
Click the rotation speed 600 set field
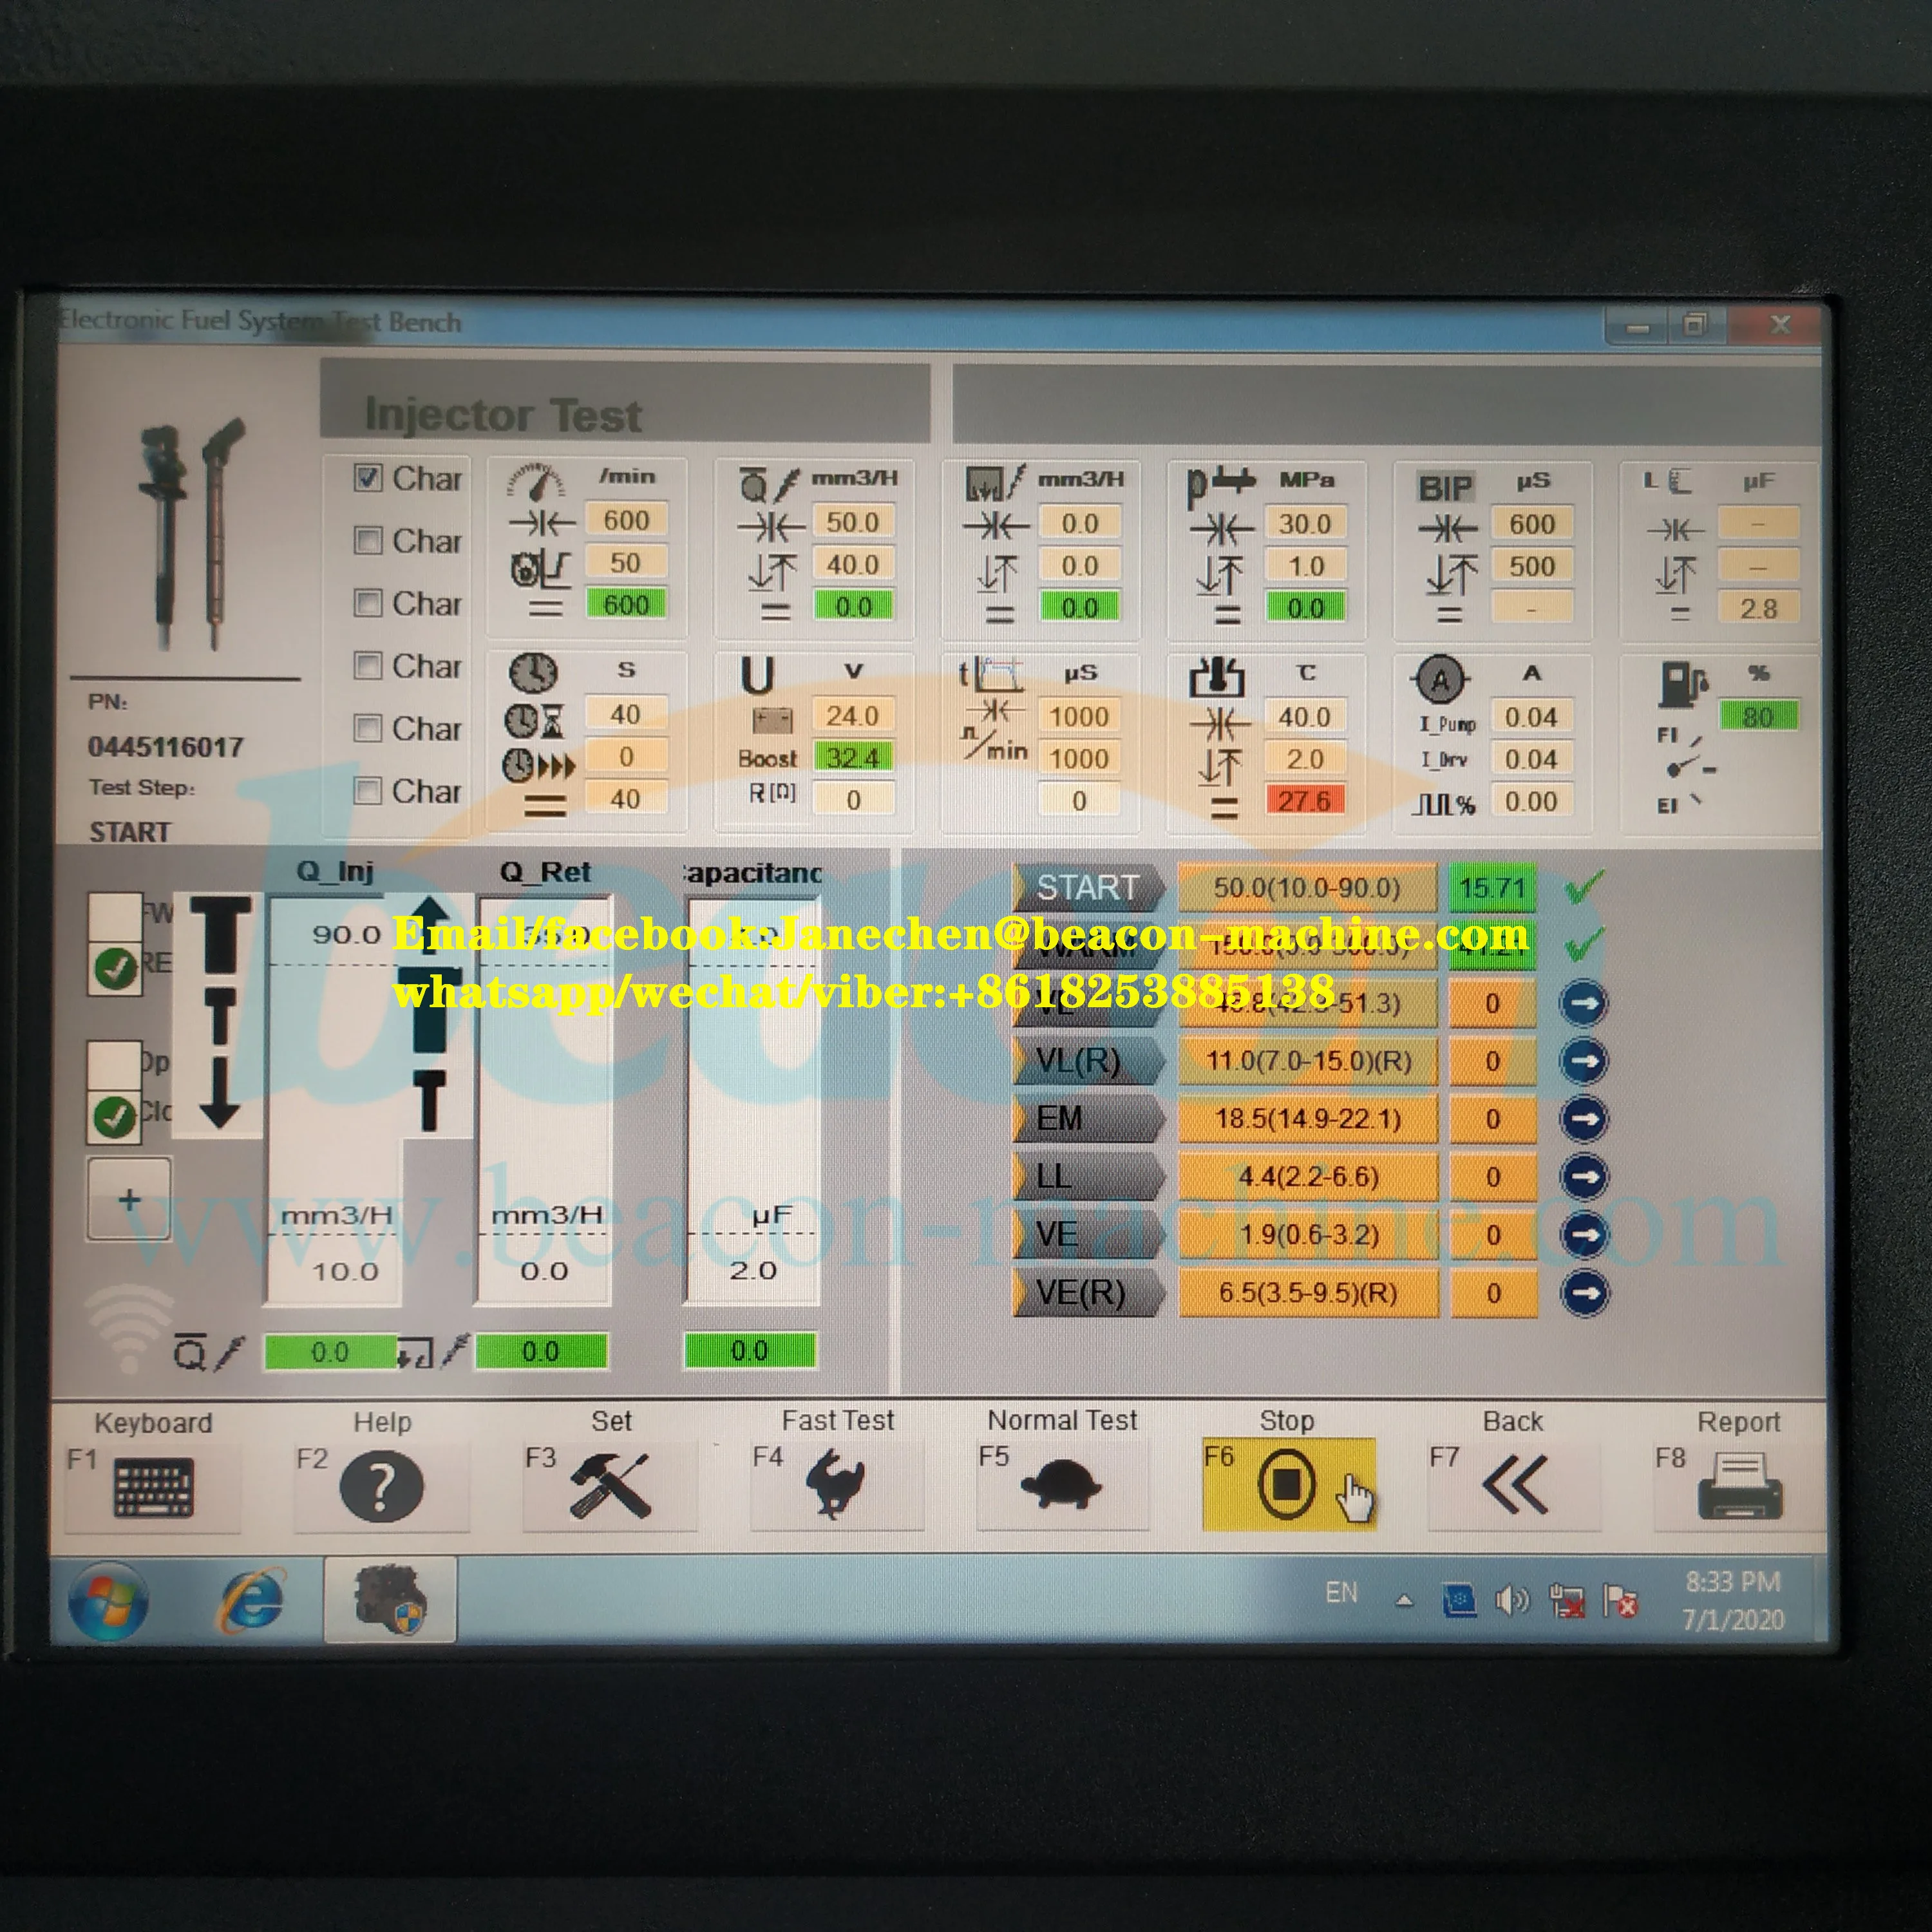pyautogui.click(x=626, y=520)
